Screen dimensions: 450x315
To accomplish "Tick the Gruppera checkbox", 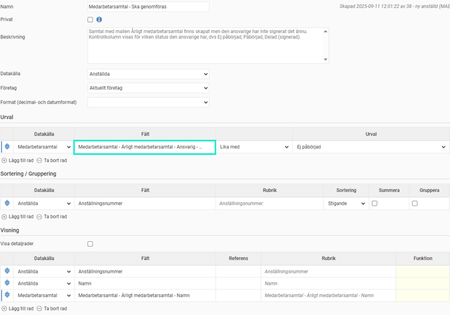I will pos(414,204).
